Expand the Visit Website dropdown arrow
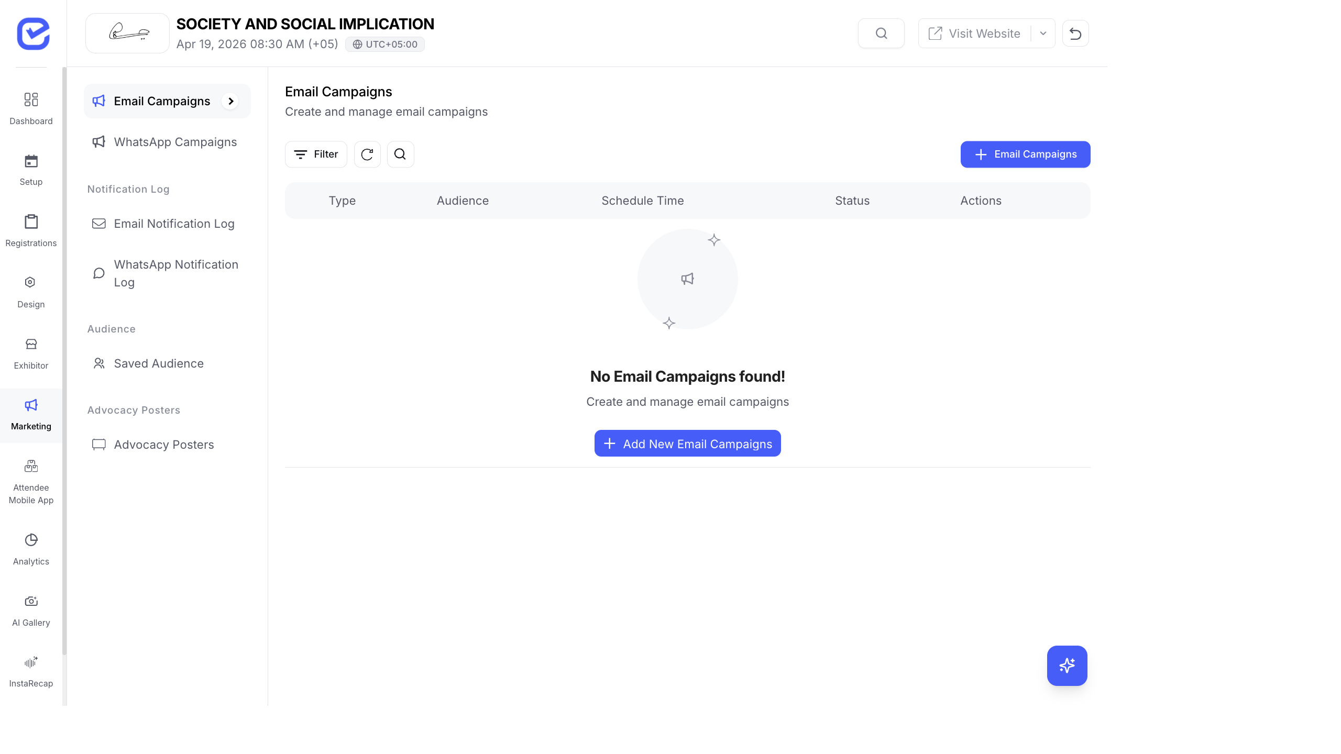The height and width of the screenshot is (754, 1341). tap(1043, 34)
